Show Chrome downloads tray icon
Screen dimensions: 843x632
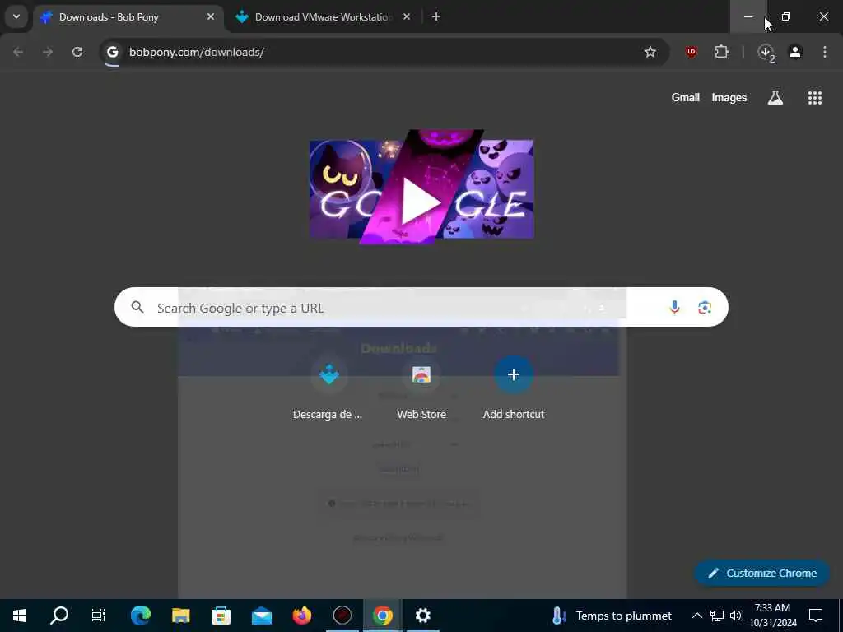click(x=766, y=52)
